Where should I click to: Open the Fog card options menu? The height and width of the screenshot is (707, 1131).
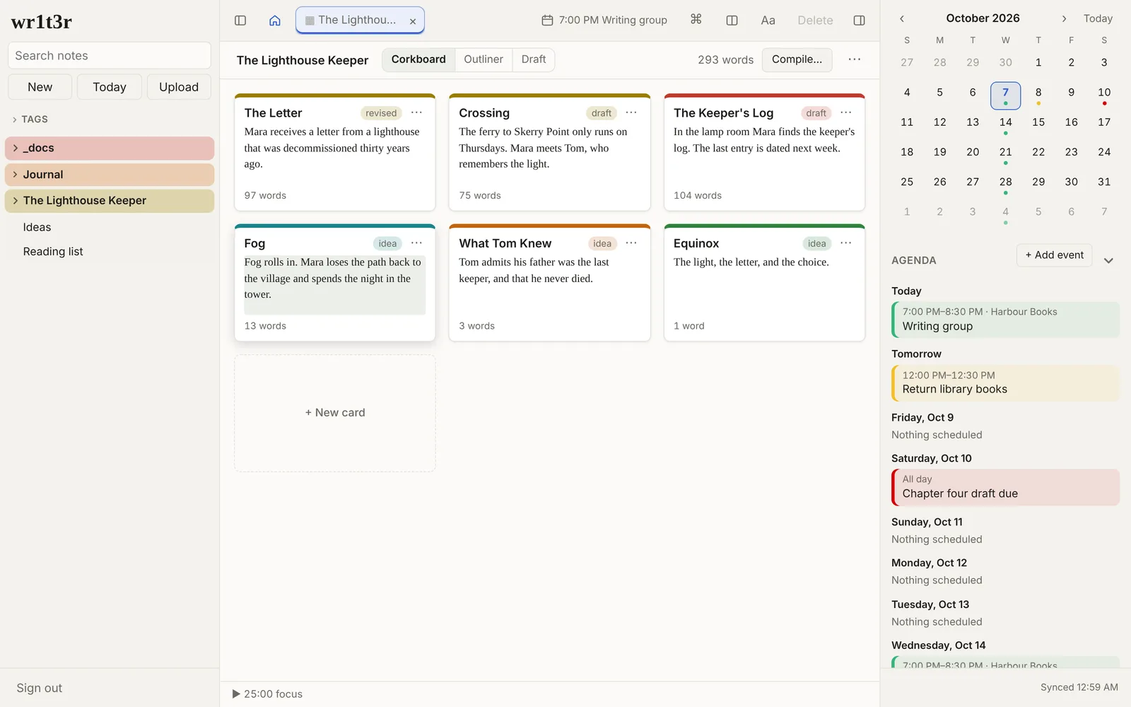[417, 243]
